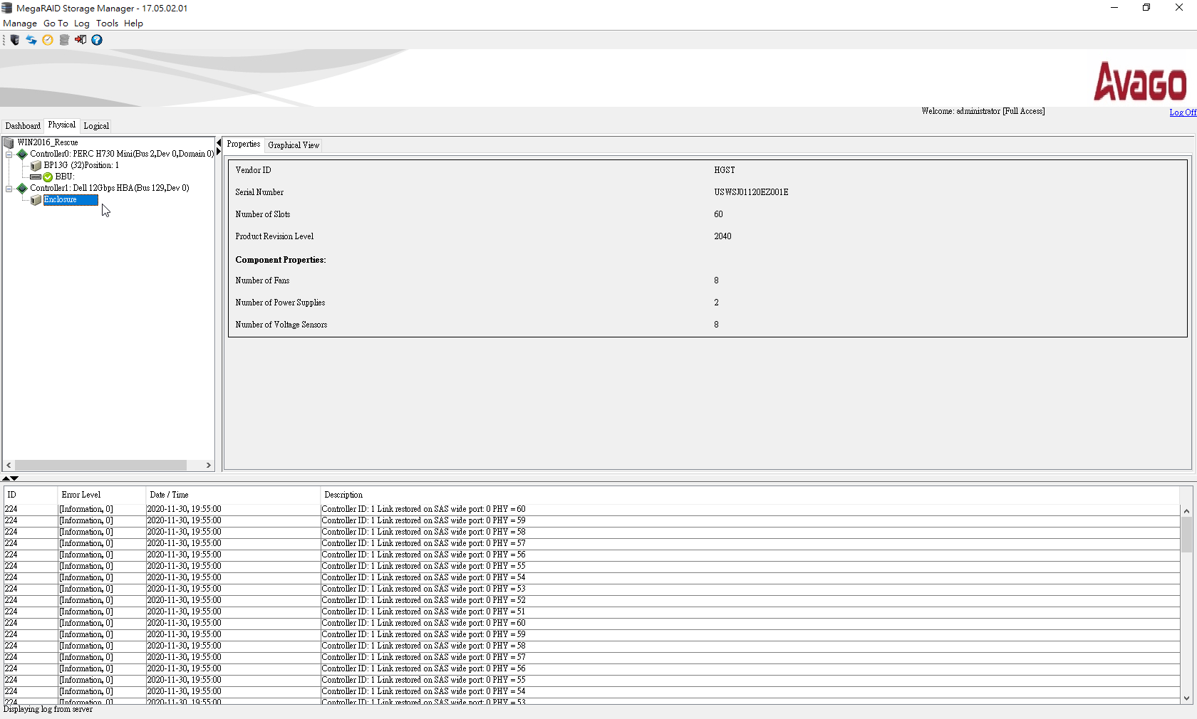
Task: Open the Log menu
Action: (x=82, y=23)
